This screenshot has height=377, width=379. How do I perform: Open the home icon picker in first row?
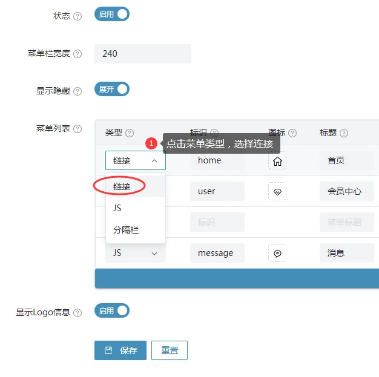coord(277,160)
